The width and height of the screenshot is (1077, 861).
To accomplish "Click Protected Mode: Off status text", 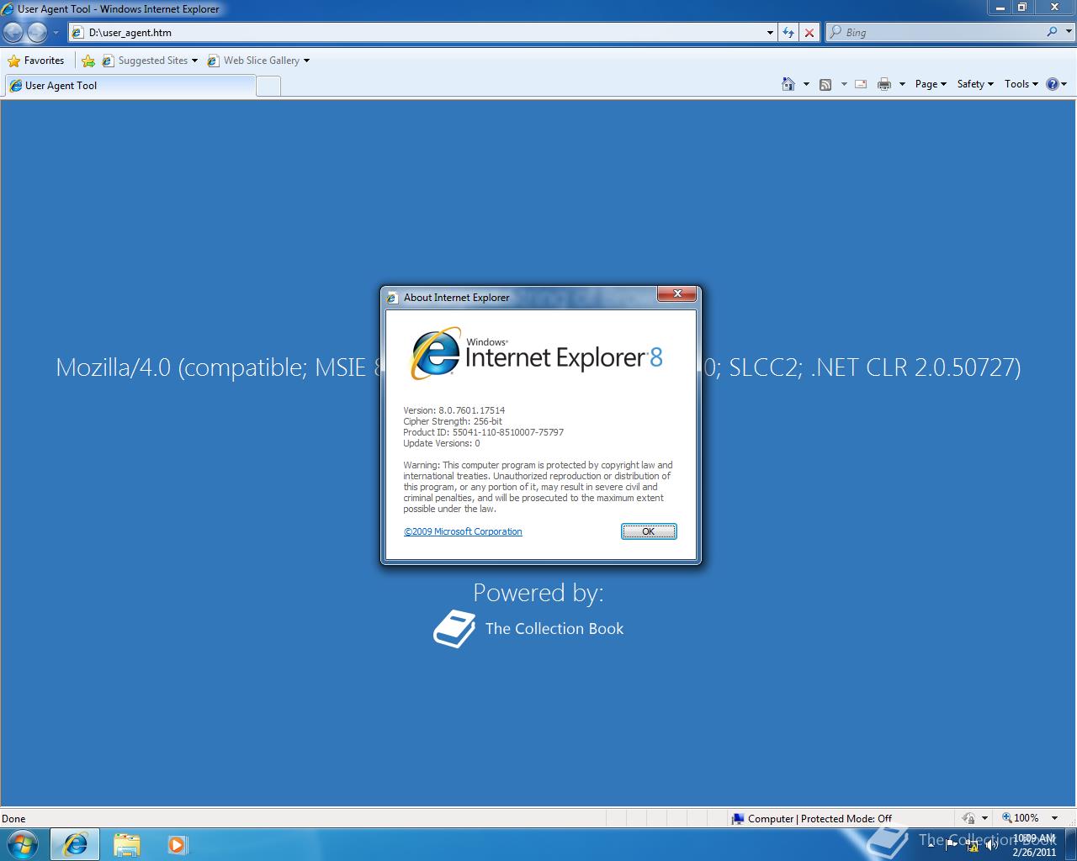I will (x=846, y=818).
